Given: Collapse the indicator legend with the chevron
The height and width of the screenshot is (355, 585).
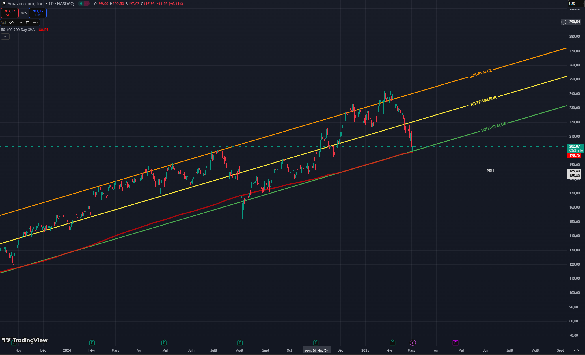Looking at the screenshot, I should point(5,36).
